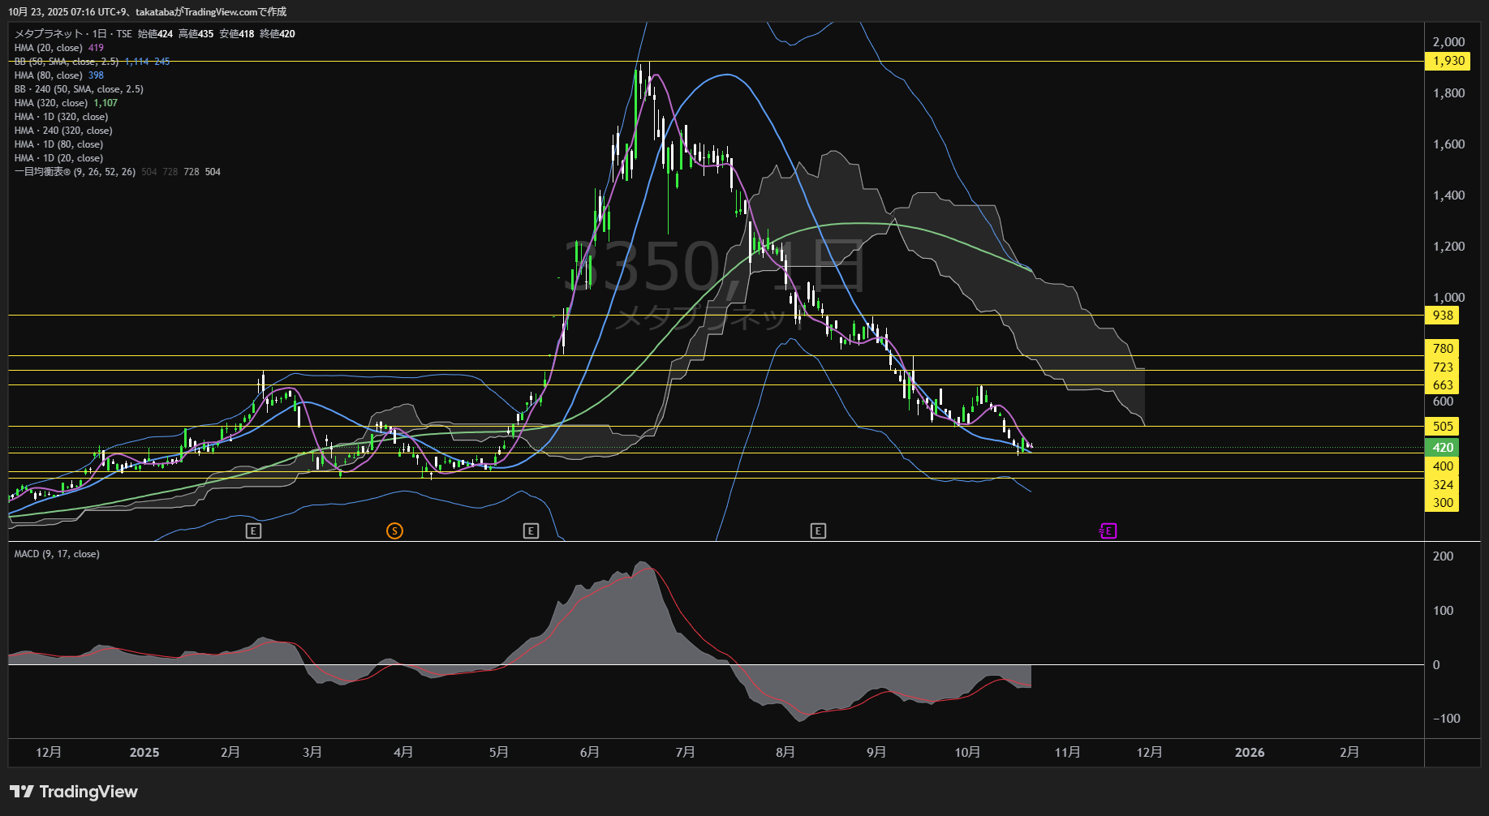1489x816 pixels.
Task: Click the 2026 label on time axis
Action: click(1249, 753)
